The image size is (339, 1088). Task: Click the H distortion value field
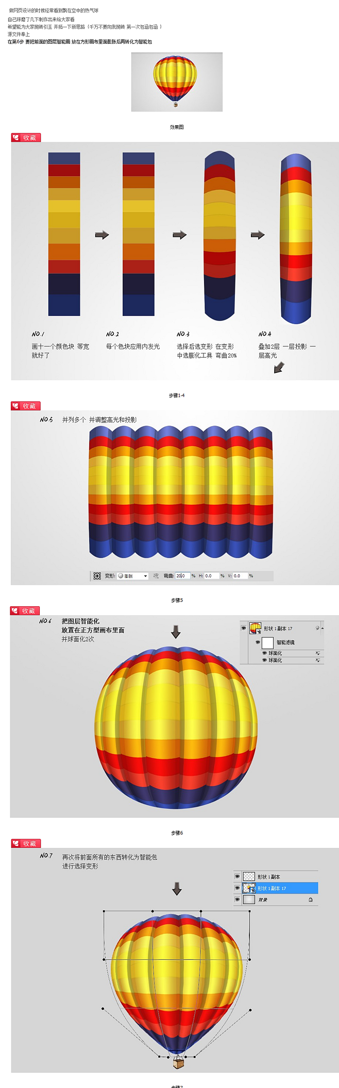(x=211, y=575)
